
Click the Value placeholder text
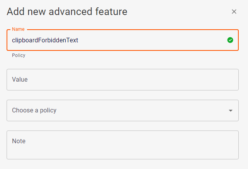(x=20, y=80)
